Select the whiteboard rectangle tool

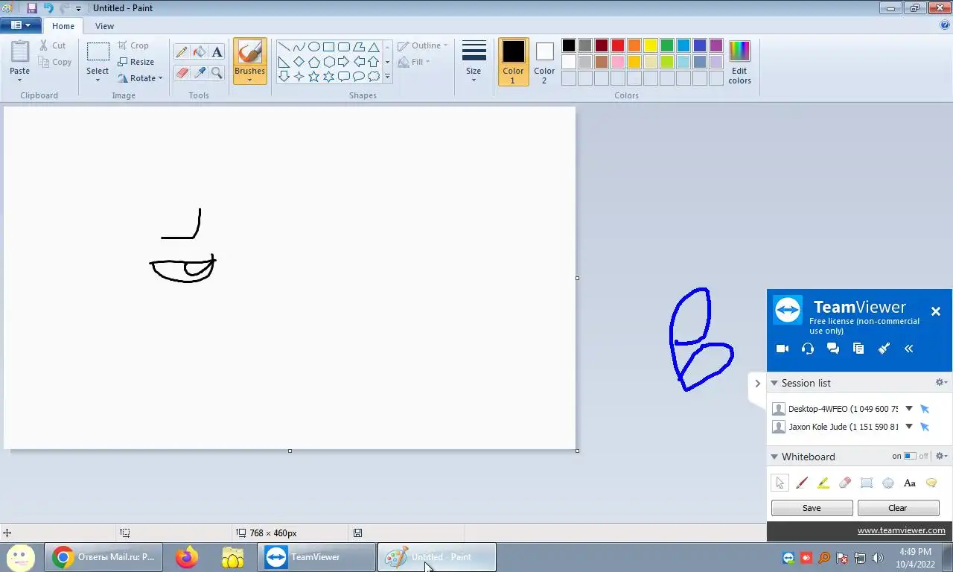tap(866, 483)
